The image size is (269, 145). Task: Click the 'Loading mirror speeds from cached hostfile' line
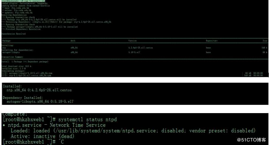tap(26, 6)
